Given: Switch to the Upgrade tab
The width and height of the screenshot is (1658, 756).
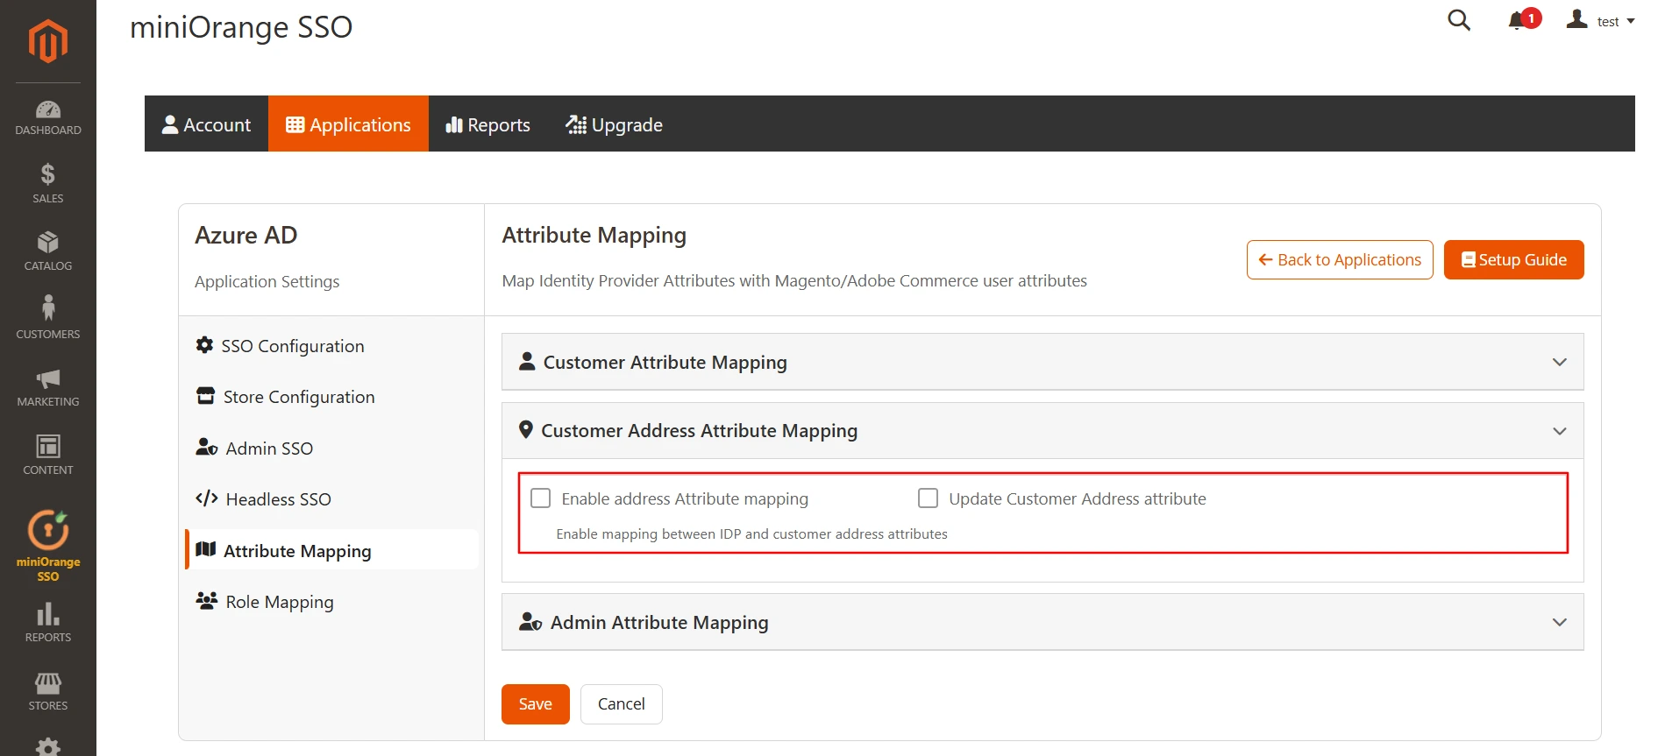Looking at the screenshot, I should point(614,124).
